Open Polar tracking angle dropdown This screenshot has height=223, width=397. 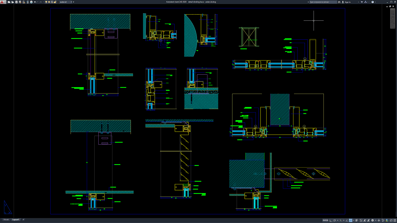pyautogui.click(x=338, y=221)
